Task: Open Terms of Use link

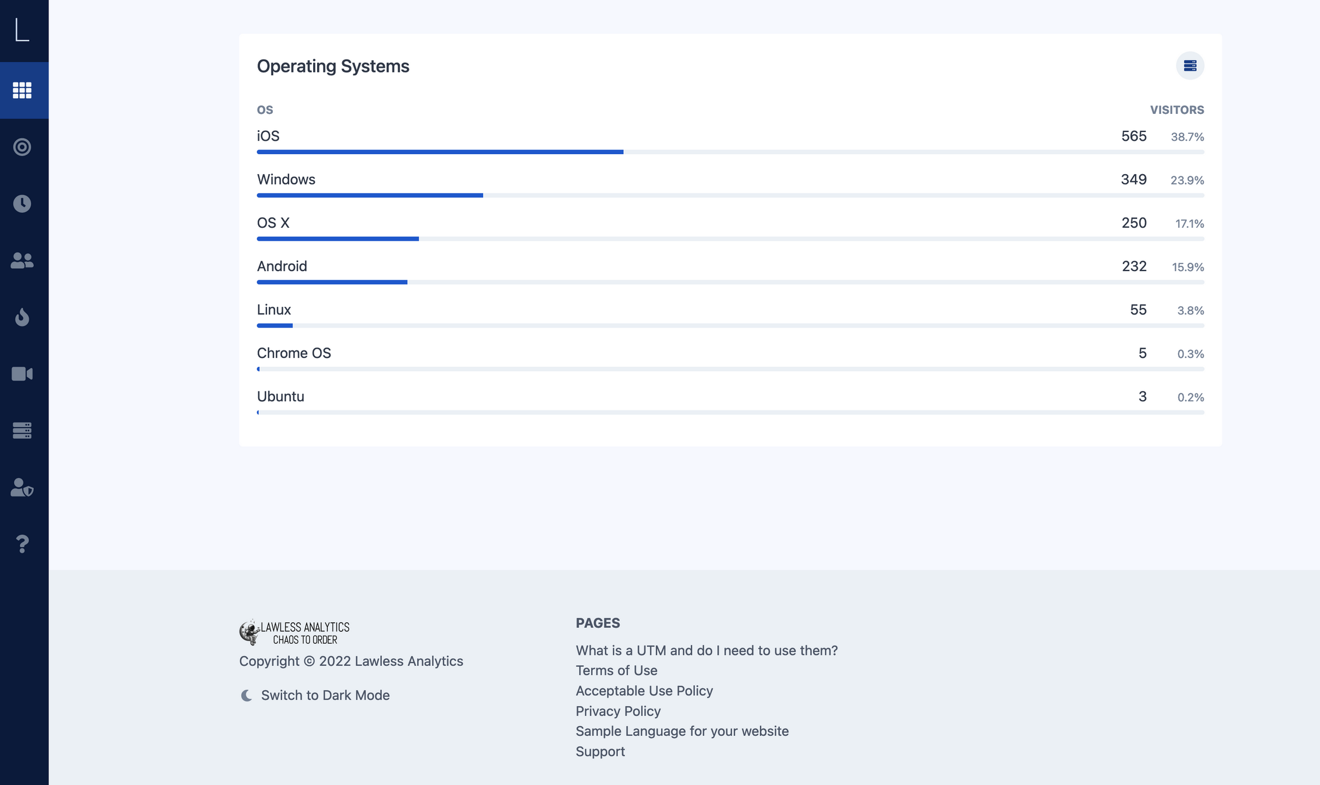Action: coord(616,671)
